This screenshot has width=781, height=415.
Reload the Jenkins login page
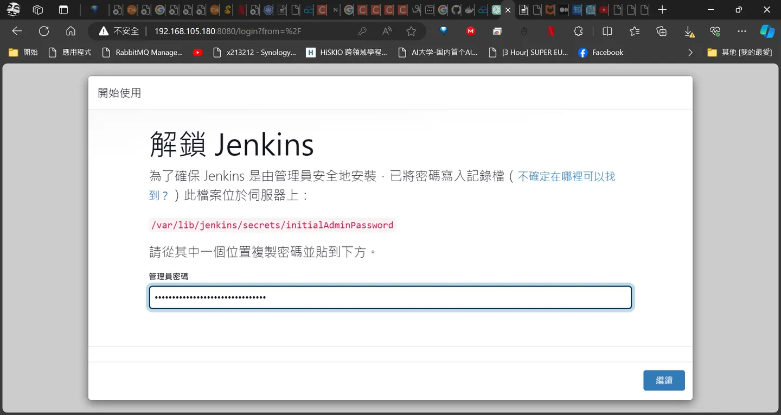coord(44,31)
